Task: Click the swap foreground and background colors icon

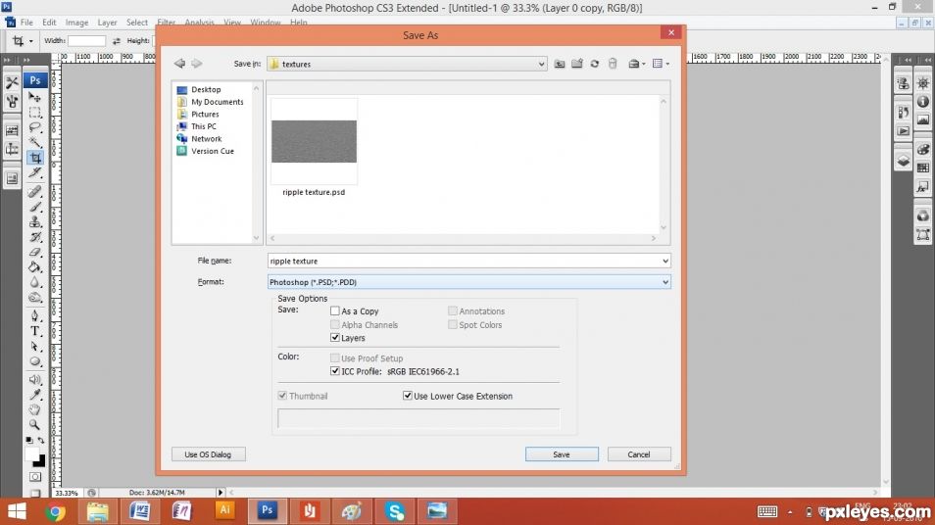Action: click(x=41, y=441)
